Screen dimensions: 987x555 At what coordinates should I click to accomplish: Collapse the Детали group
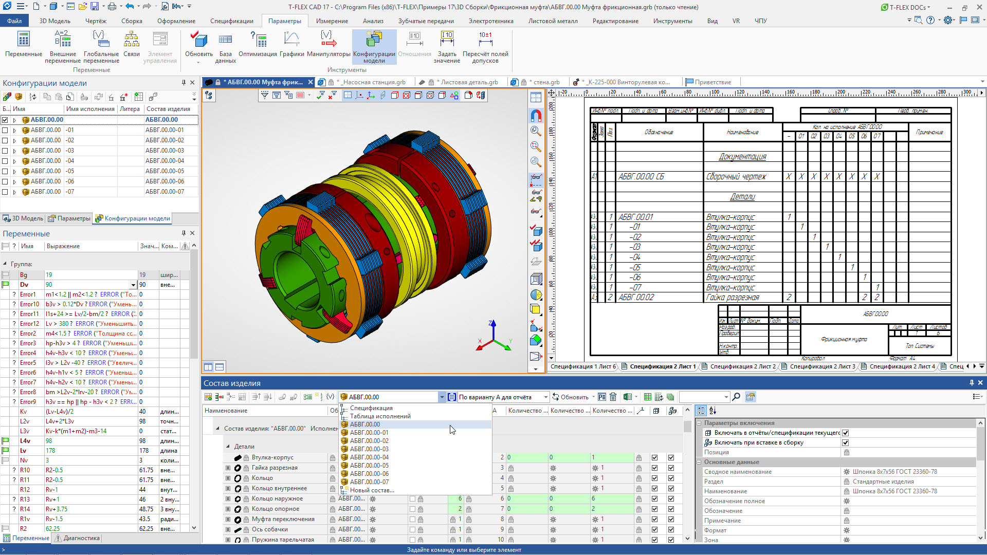point(228,447)
